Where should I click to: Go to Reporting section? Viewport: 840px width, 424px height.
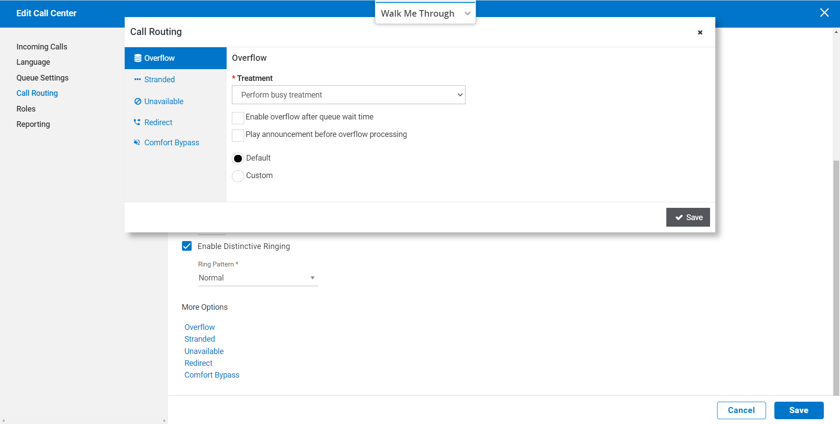(x=33, y=124)
